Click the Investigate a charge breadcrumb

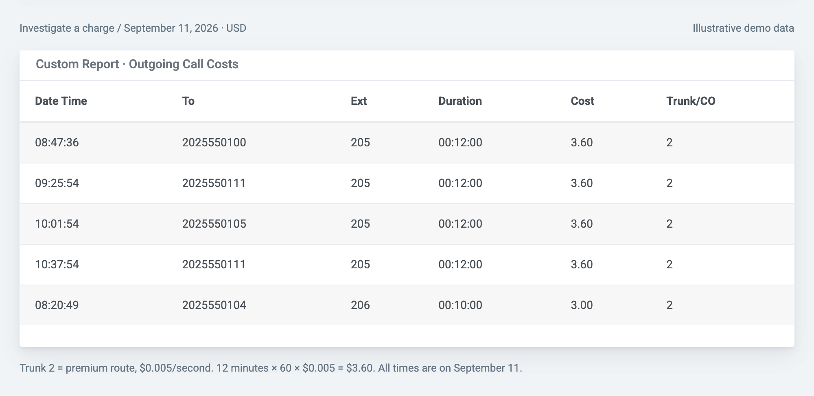point(67,28)
